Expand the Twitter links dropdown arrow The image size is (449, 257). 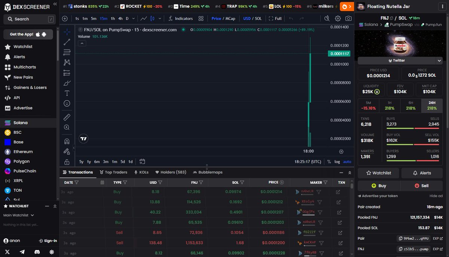coord(439,60)
